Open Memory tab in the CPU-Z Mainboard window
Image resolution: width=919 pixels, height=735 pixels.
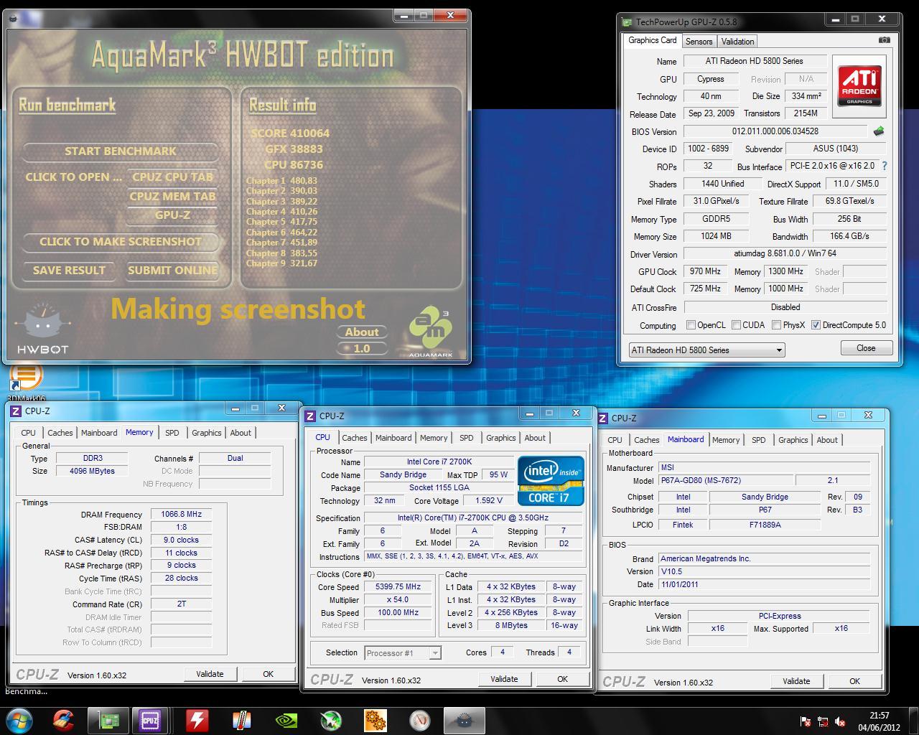pos(726,440)
